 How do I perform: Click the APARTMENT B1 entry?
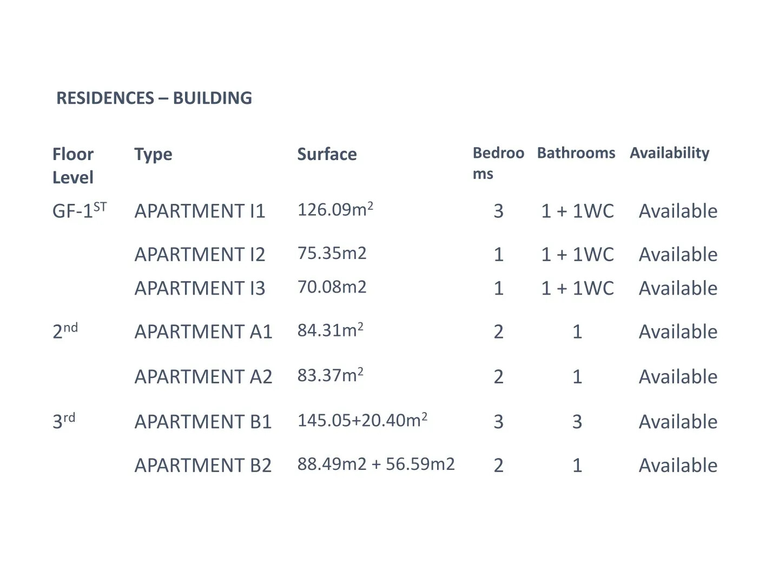[203, 421]
